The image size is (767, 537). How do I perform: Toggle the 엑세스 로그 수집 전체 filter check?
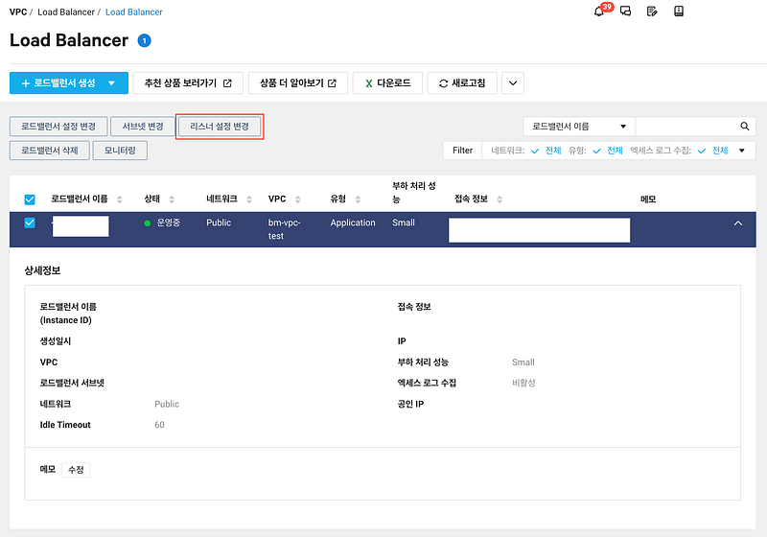[x=702, y=151]
